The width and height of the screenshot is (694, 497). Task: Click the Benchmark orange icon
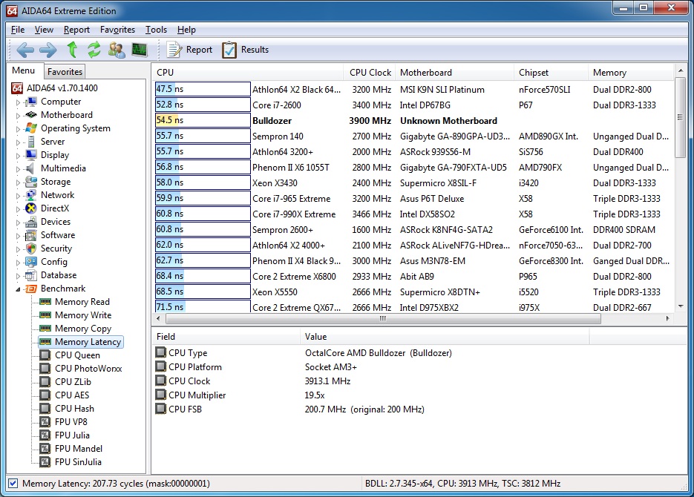(x=31, y=289)
